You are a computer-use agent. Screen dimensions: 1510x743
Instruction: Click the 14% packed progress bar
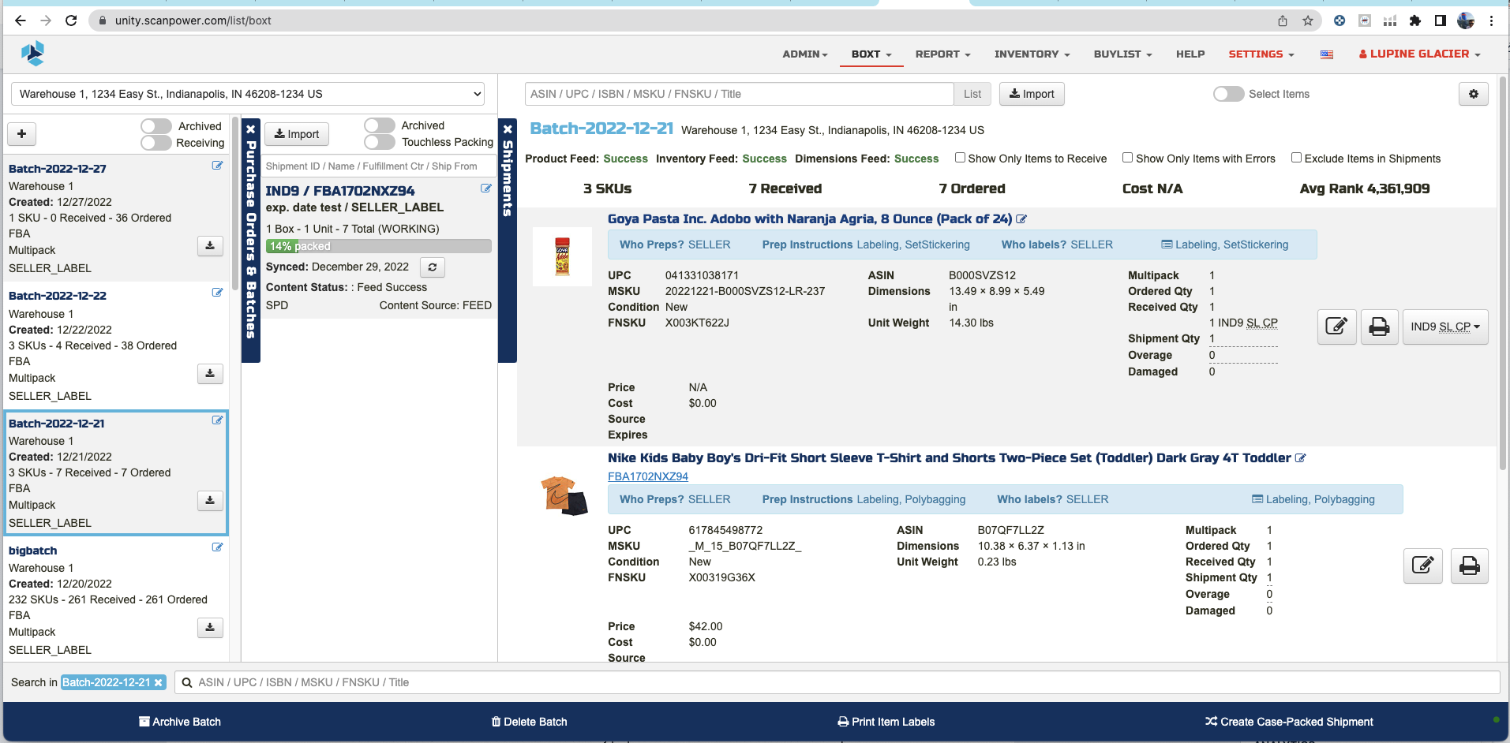(379, 246)
